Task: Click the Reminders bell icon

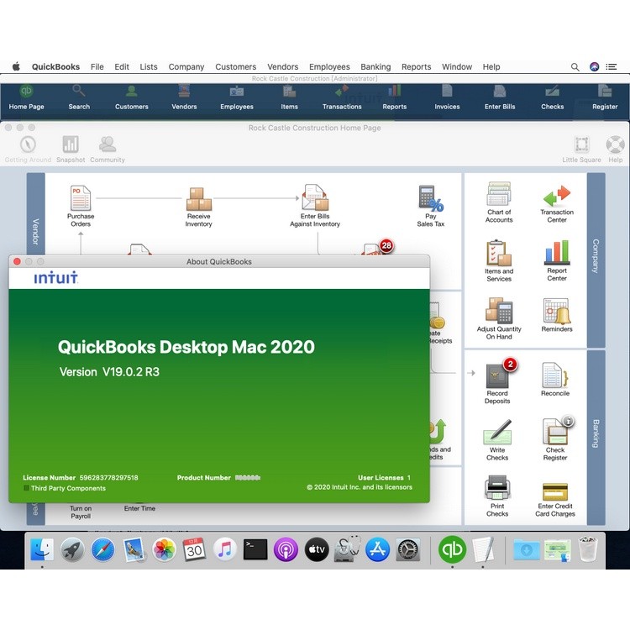Action: (x=557, y=312)
